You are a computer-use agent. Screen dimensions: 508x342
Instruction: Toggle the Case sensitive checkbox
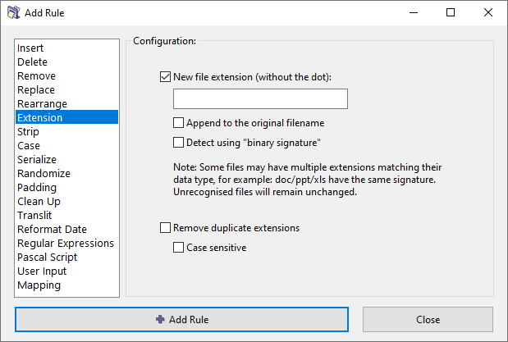179,247
